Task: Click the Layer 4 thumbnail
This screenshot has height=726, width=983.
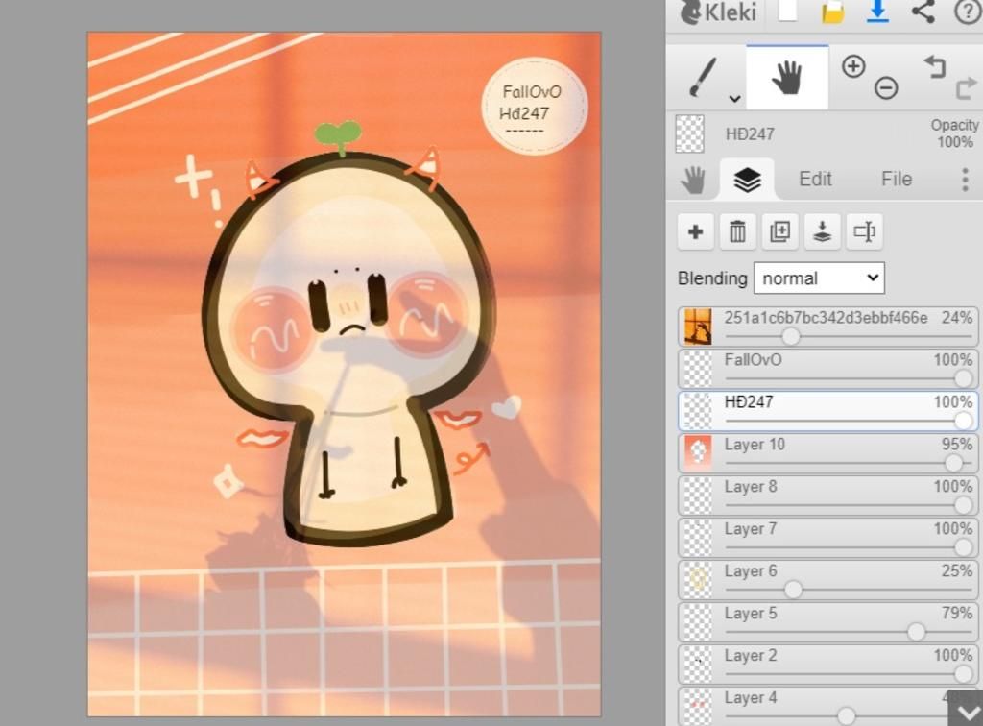Action: [698, 707]
